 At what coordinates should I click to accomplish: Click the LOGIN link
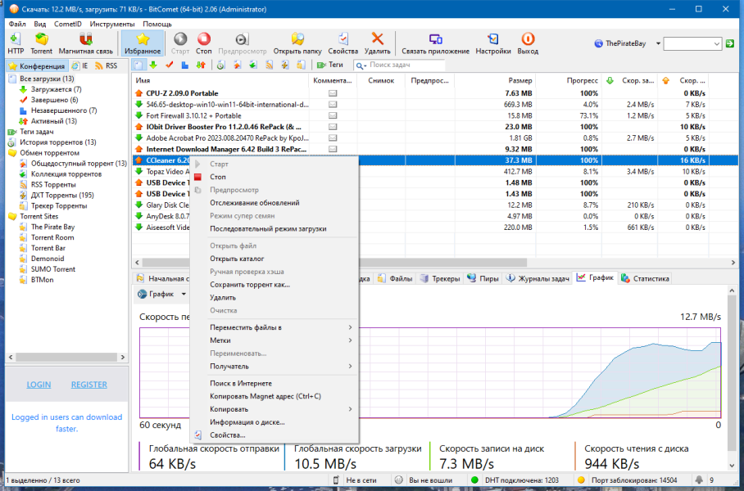pos(39,385)
